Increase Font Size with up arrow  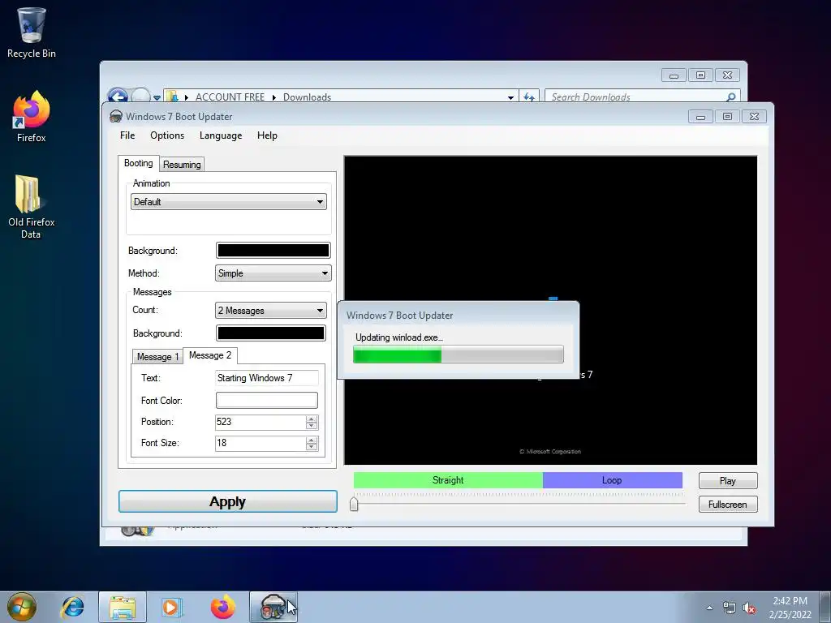pos(312,440)
